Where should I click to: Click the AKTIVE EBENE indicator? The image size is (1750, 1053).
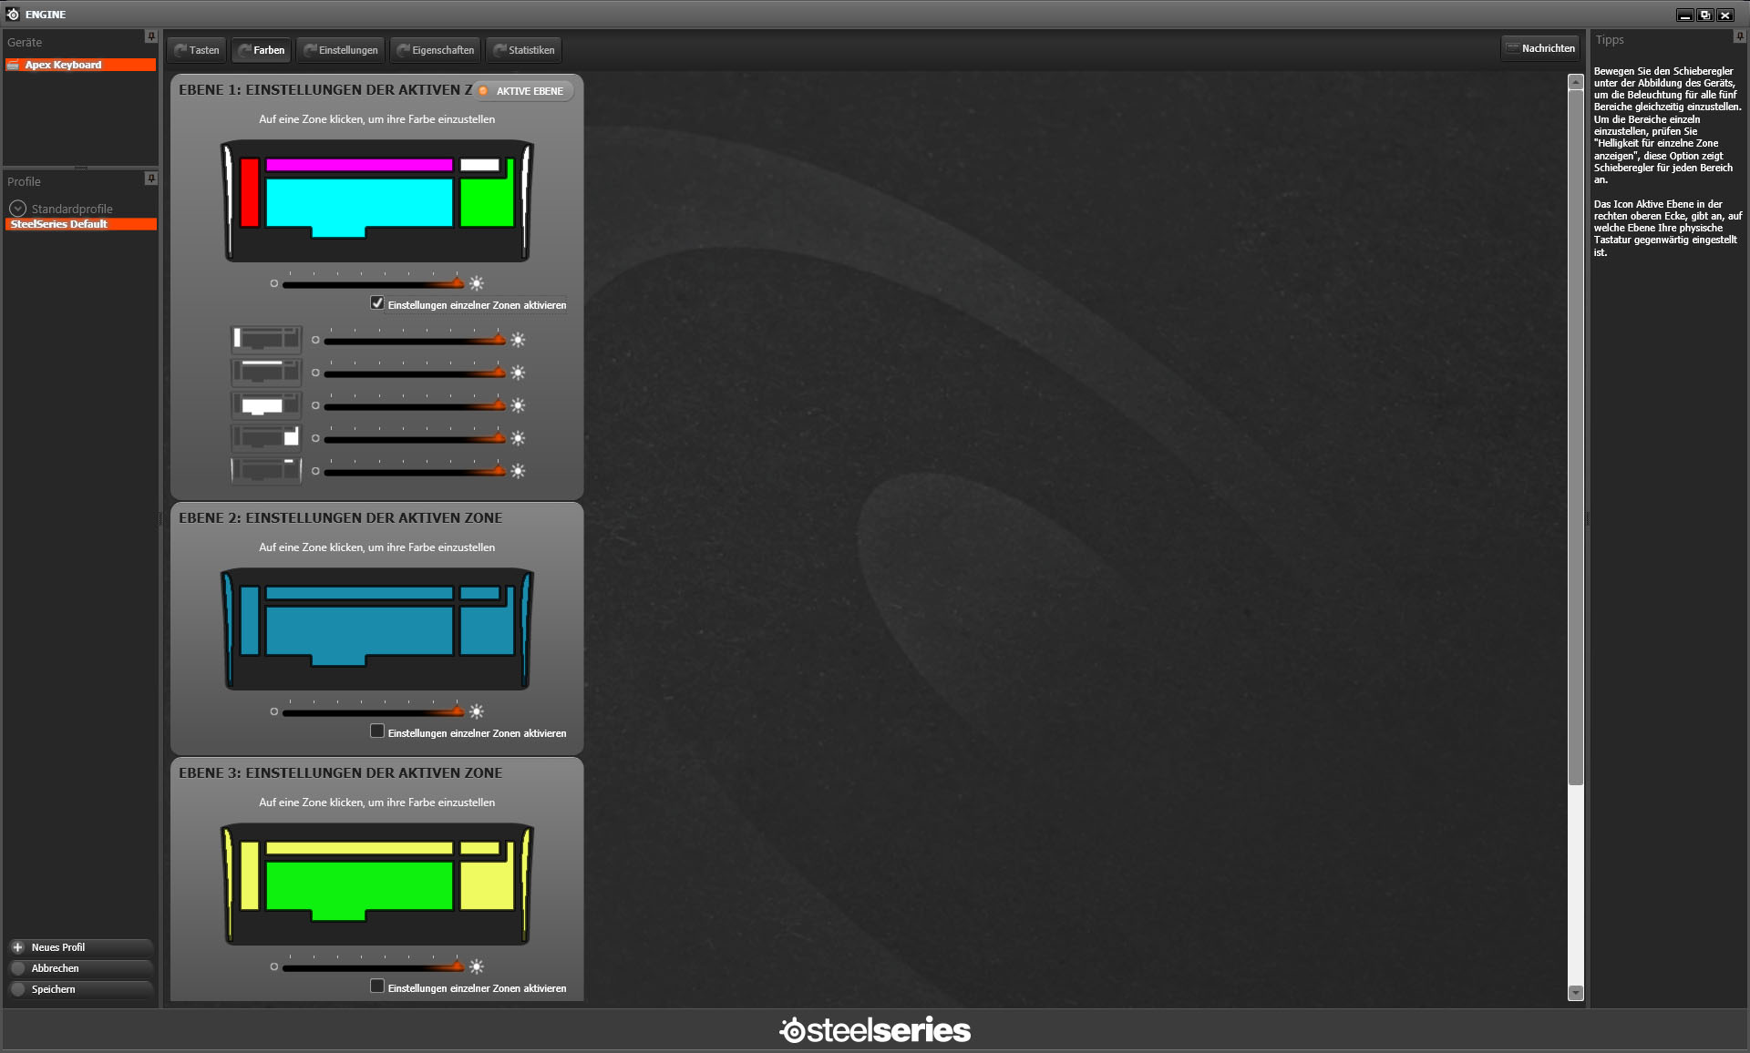coord(523,91)
